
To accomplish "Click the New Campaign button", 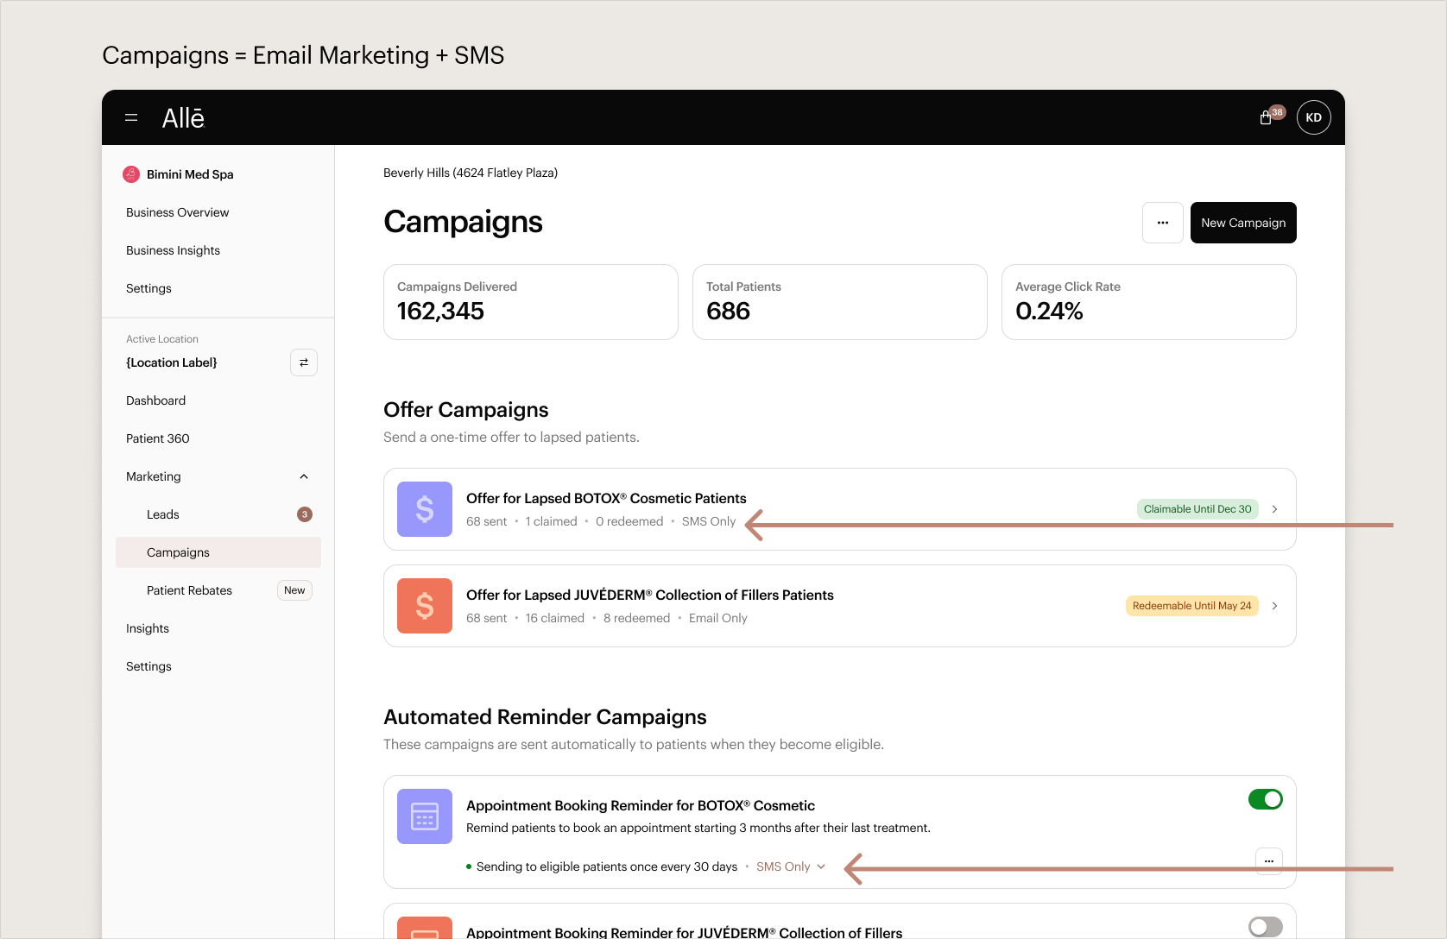I will (1242, 223).
